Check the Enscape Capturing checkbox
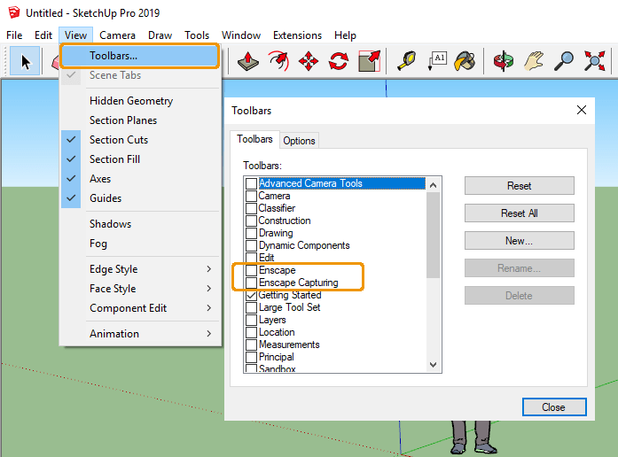618x457 pixels. click(x=251, y=283)
